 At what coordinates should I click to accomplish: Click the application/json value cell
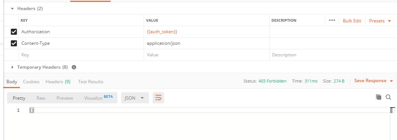coord(207,43)
